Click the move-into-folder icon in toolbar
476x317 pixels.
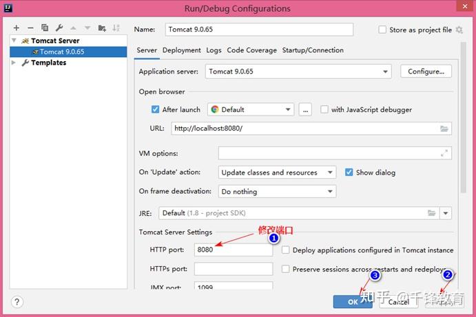coord(102,28)
